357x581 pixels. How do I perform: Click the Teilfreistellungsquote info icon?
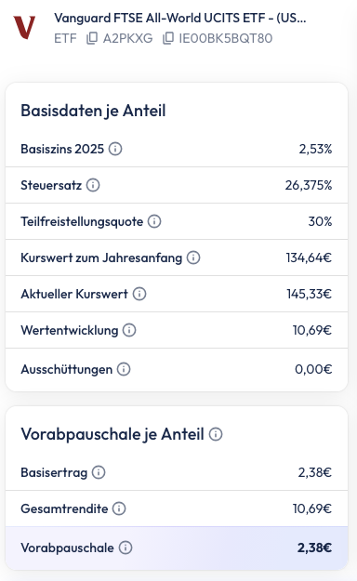coord(154,221)
